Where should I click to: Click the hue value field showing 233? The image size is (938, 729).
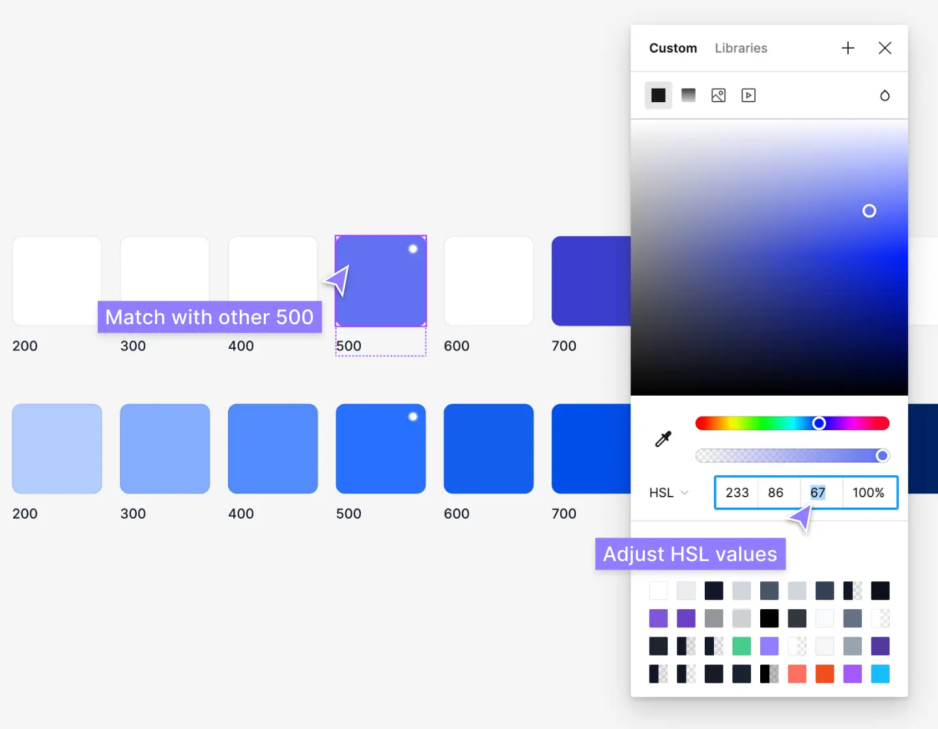(x=737, y=493)
